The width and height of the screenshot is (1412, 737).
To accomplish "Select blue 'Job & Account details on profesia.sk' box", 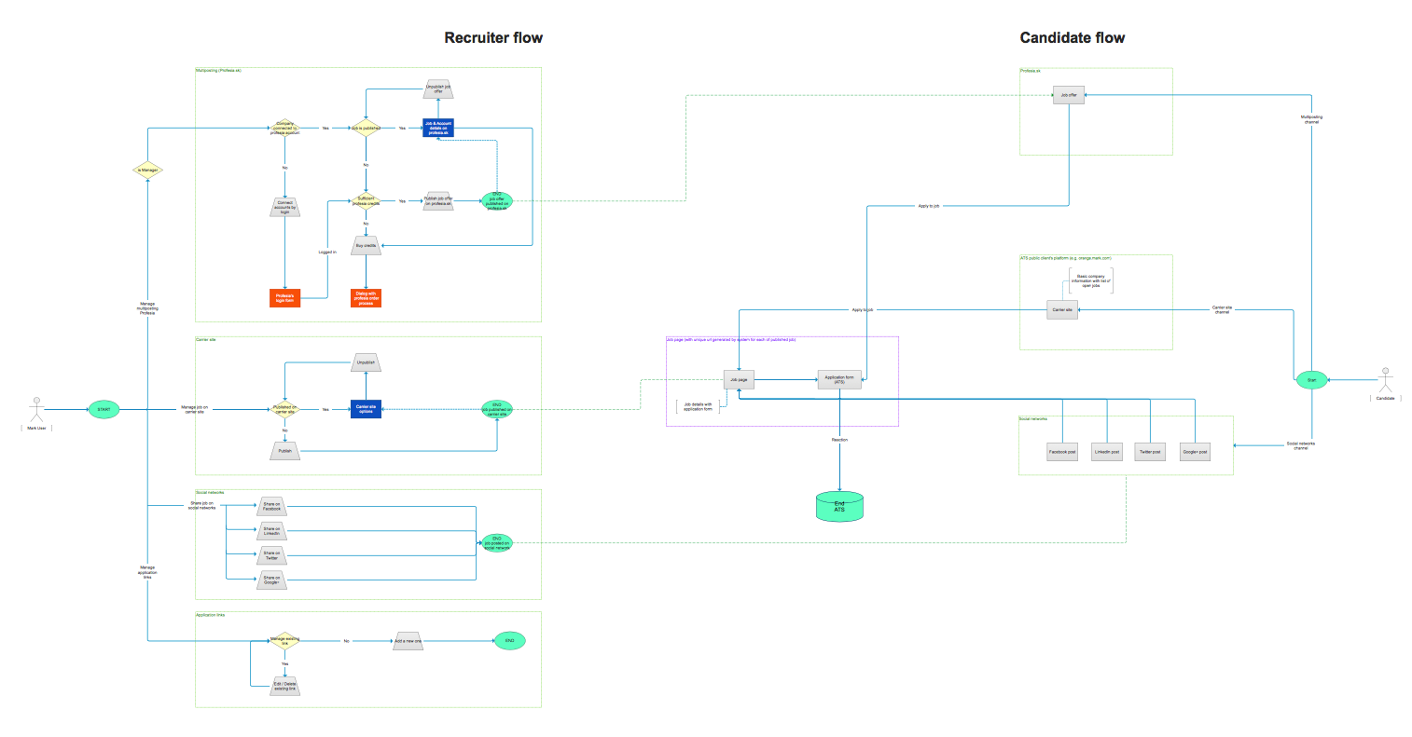I will pos(438,128).
